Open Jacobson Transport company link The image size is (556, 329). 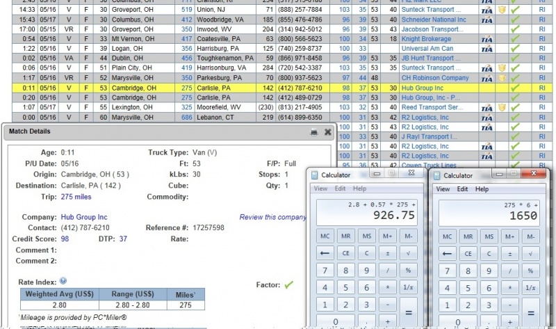click(432, 29)
